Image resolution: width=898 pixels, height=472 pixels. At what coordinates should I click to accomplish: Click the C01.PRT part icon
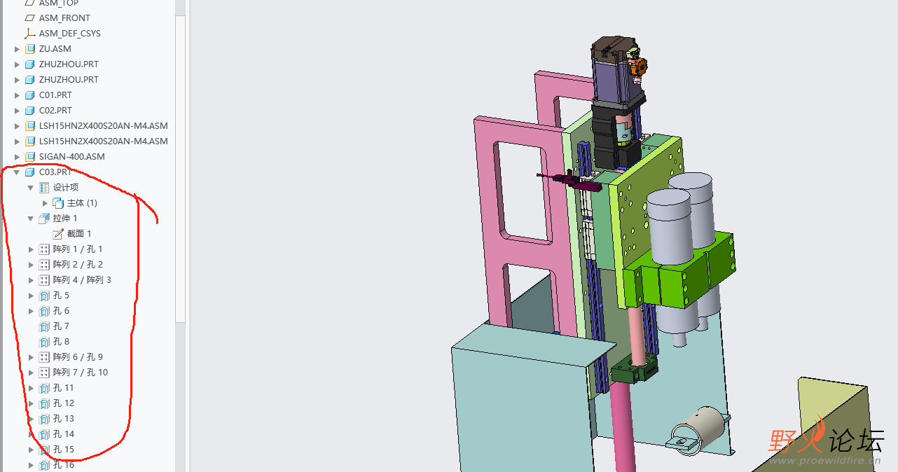pos(30,95)
